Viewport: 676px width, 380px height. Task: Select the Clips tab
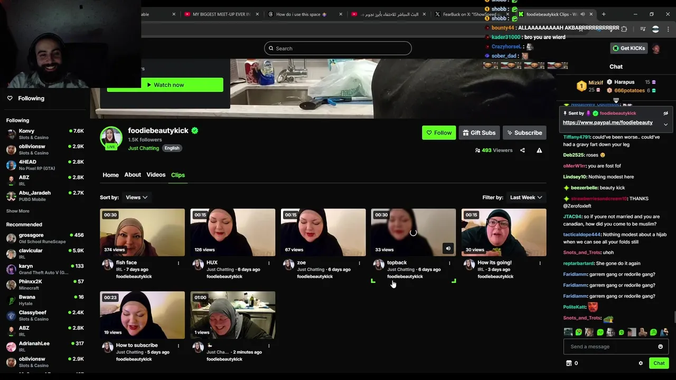click(178, 175)
